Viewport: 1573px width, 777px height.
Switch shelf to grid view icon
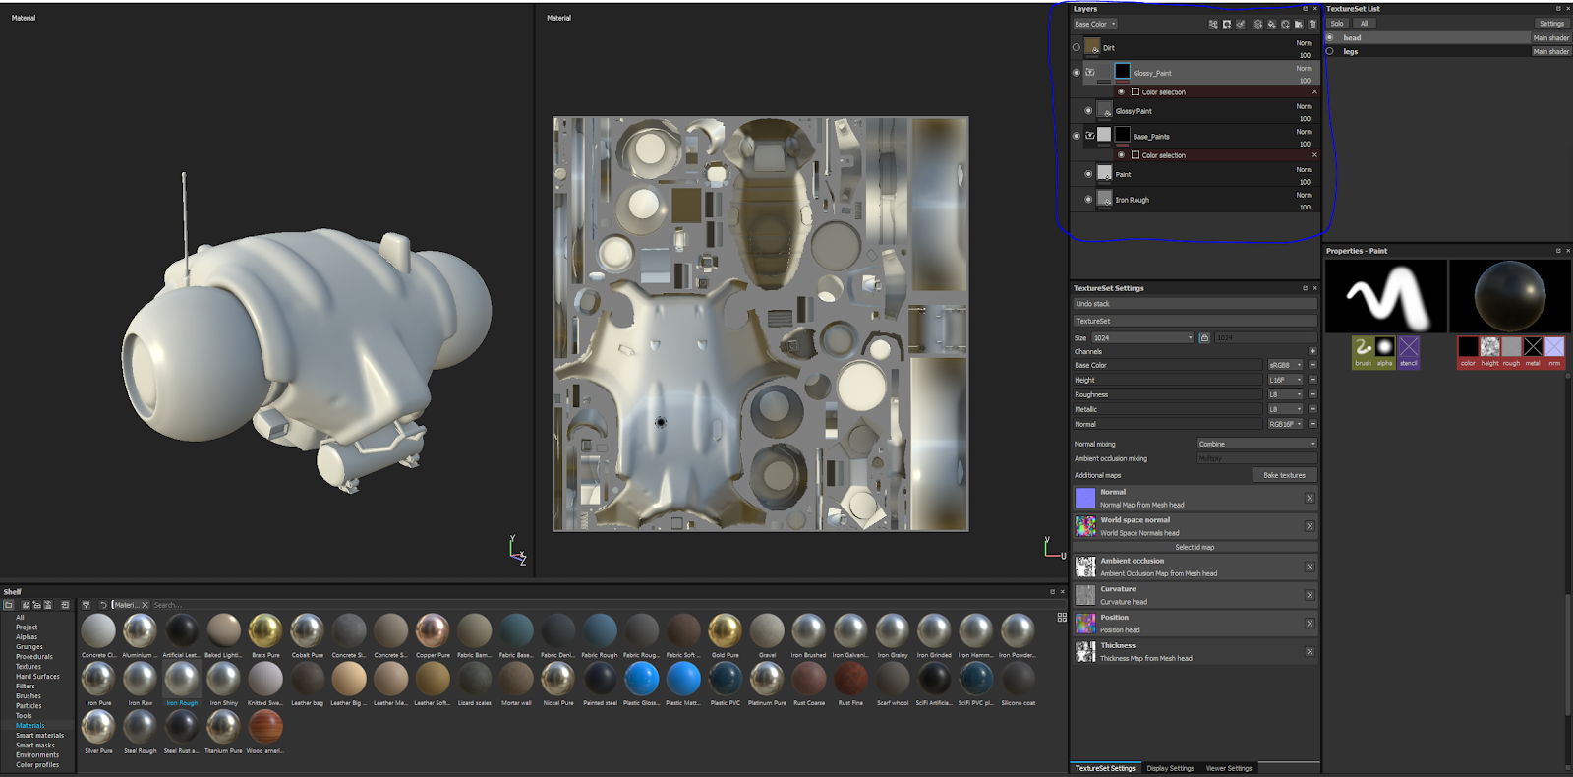1062,617
